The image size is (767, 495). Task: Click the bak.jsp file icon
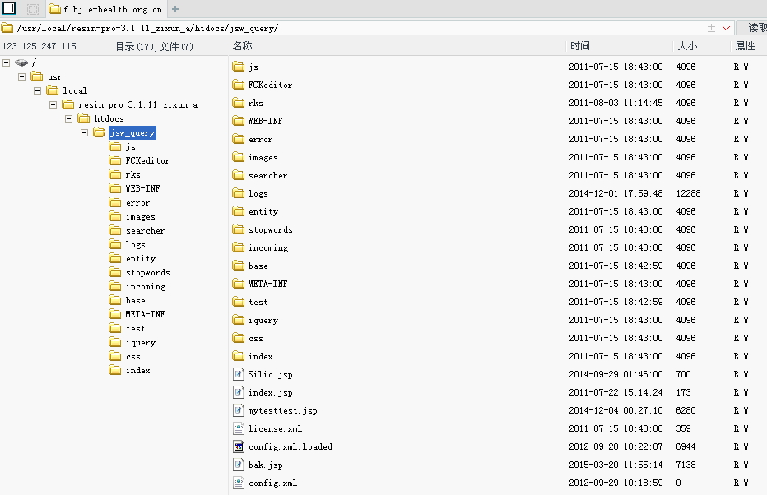point(238,465)
